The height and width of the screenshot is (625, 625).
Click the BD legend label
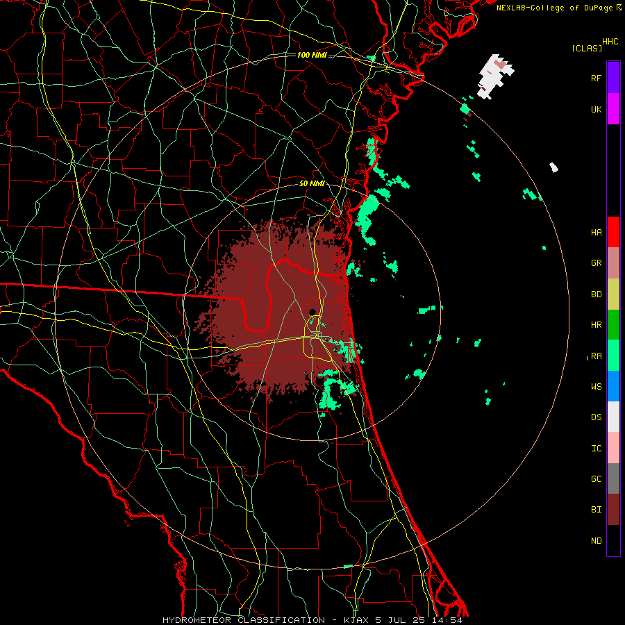point(596,294)
